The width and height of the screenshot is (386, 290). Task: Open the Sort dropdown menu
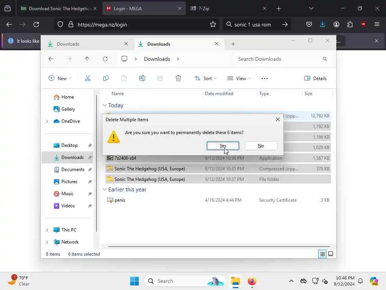pyautogui.click(x=205, y=79)
